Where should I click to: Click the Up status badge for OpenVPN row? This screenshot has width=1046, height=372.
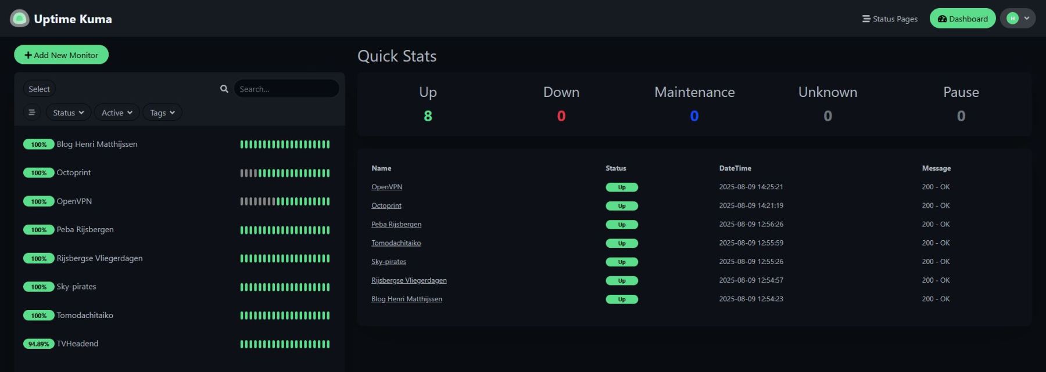[621, 187]
